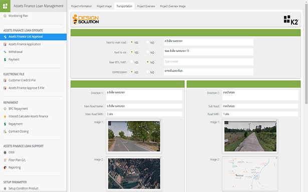Open the Project Overview Image tab
This screenshot has height=192, width=308.
tap(173, 6)
